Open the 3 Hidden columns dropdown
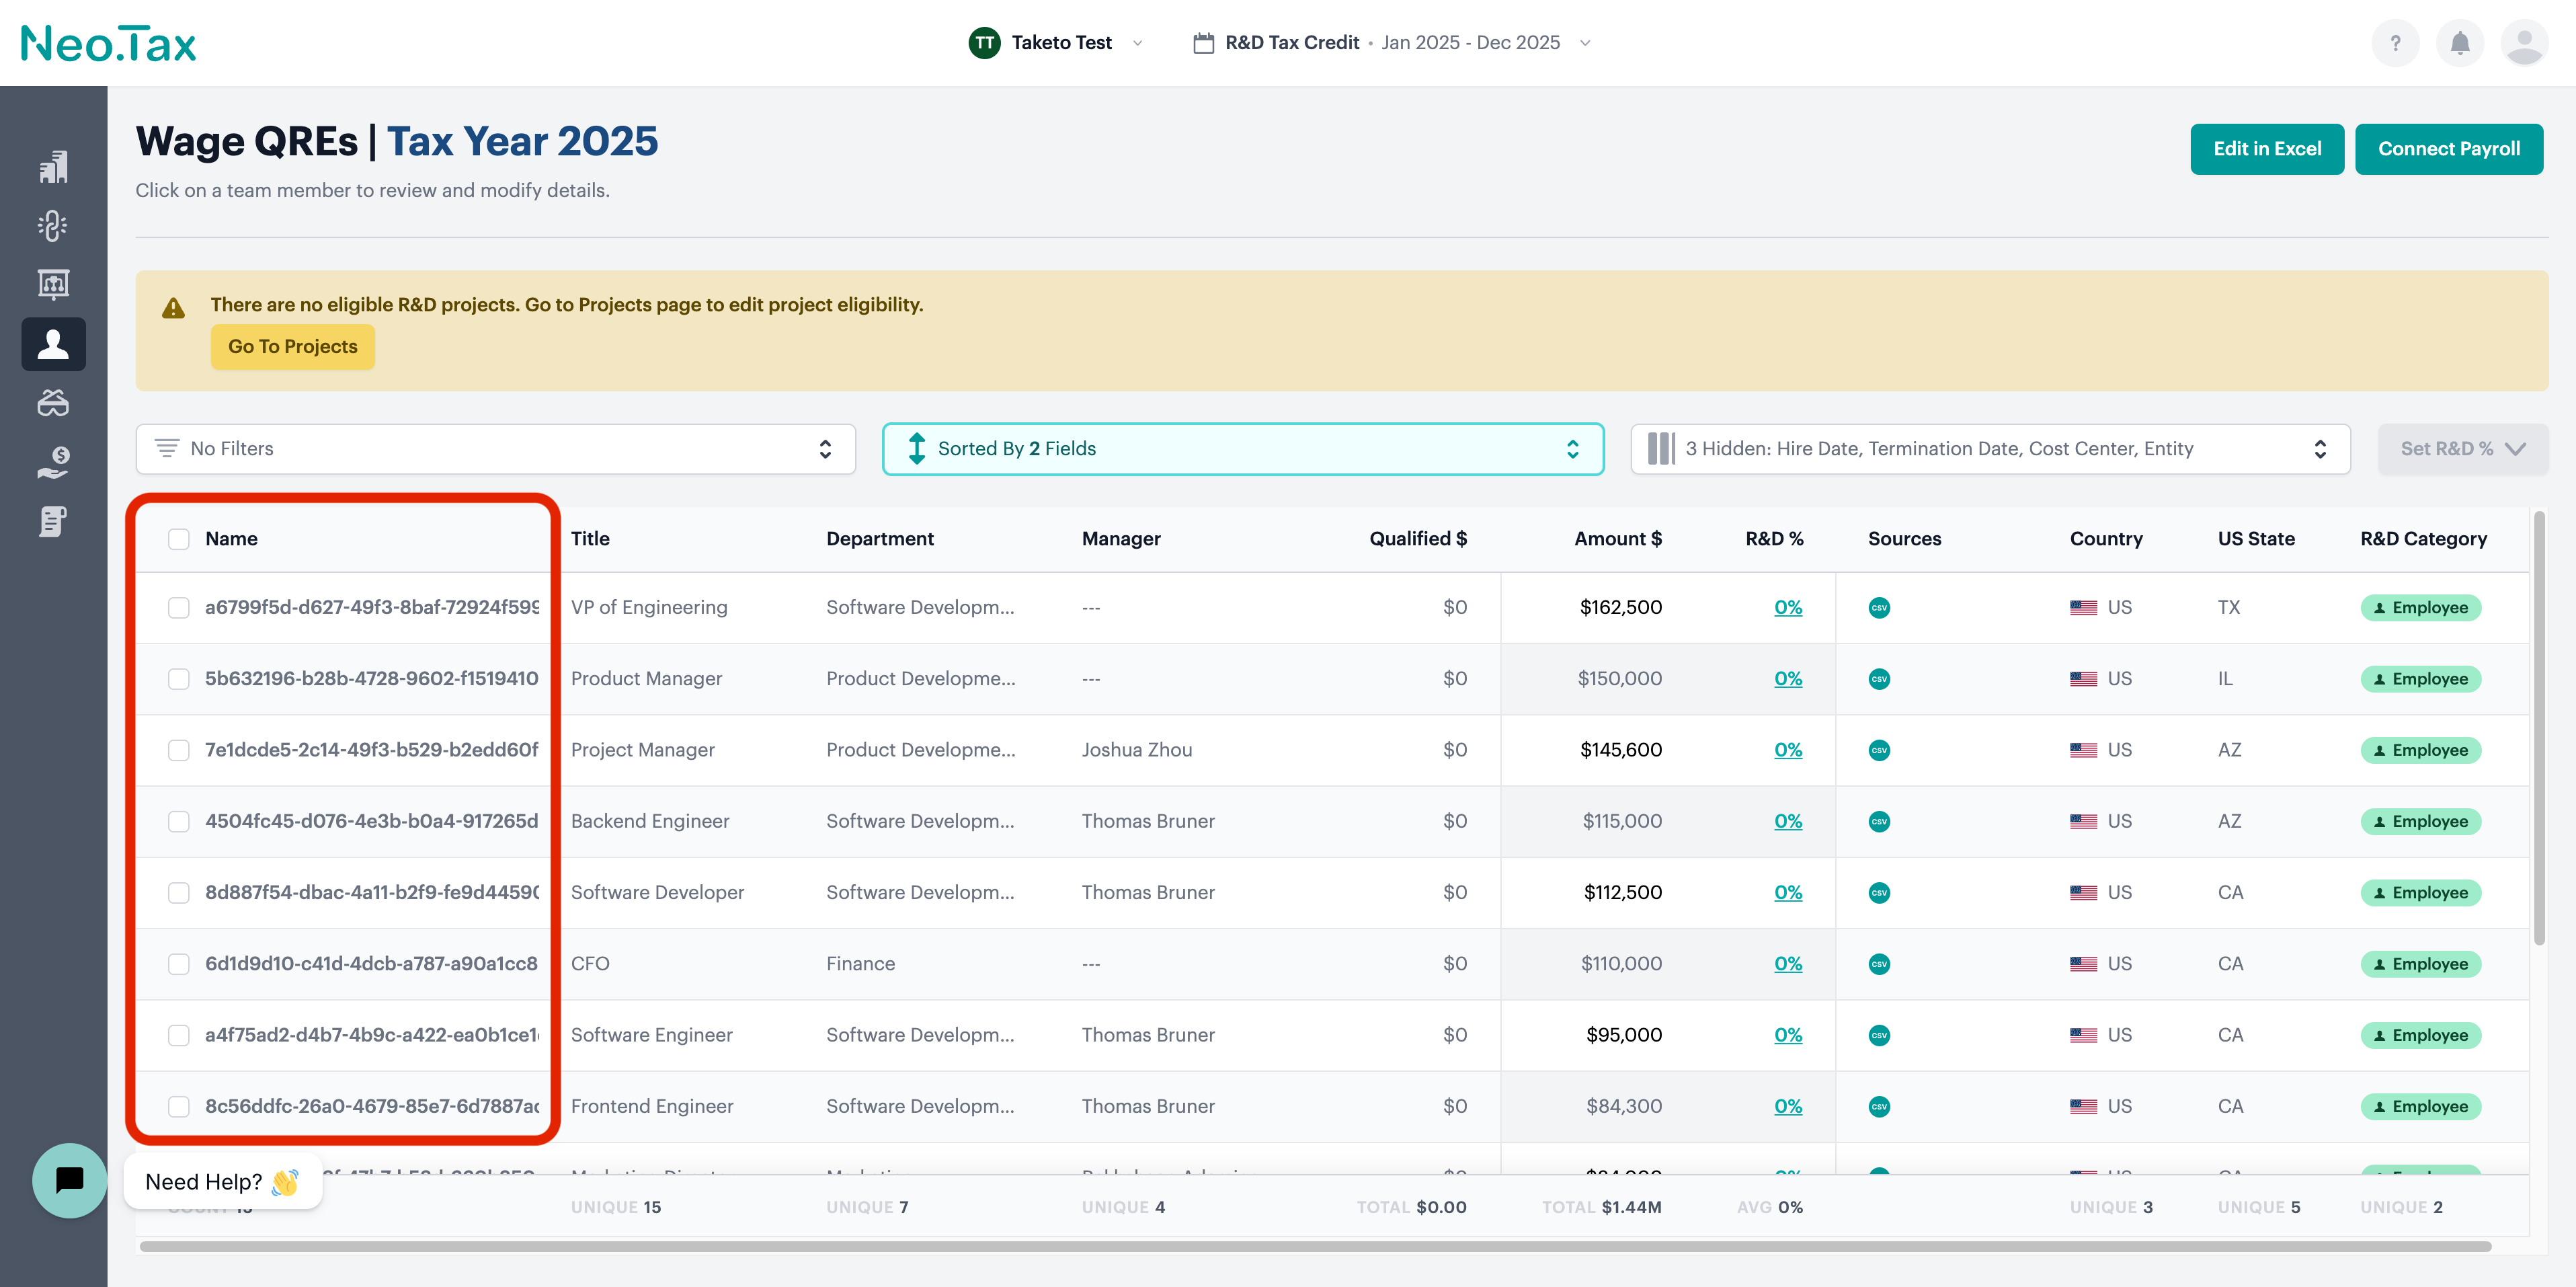 click(1990, 449)
